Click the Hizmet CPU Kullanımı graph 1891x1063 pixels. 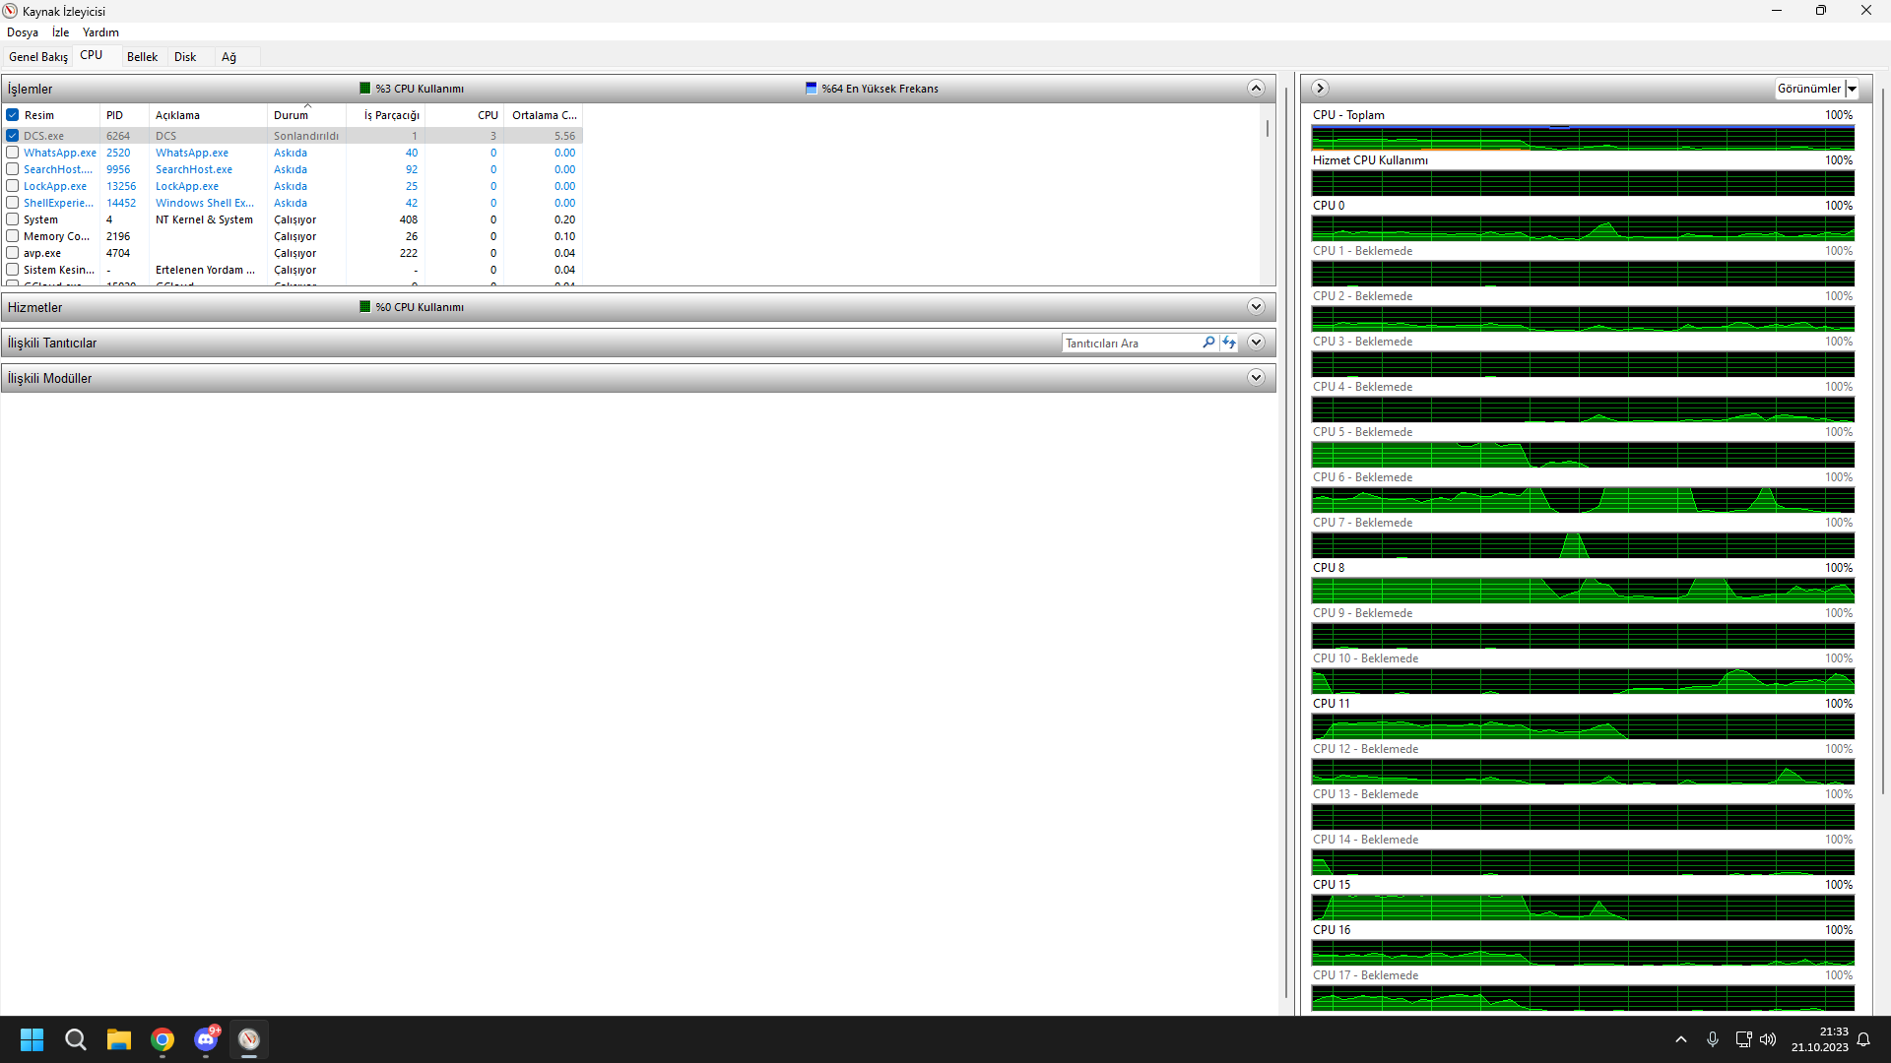coord(1583,183)
